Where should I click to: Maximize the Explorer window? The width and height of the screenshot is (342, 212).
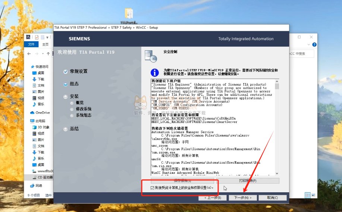tap(299, 37)
